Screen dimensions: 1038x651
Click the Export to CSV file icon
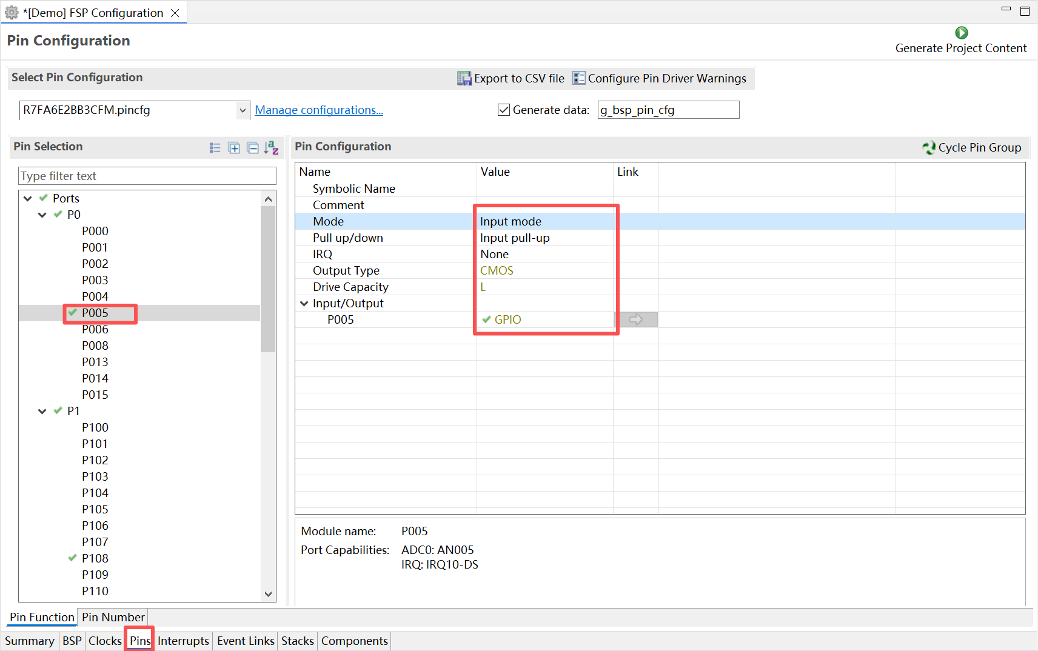[x=464, y=78]
